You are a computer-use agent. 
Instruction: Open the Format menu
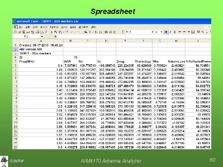pos(54,27)
